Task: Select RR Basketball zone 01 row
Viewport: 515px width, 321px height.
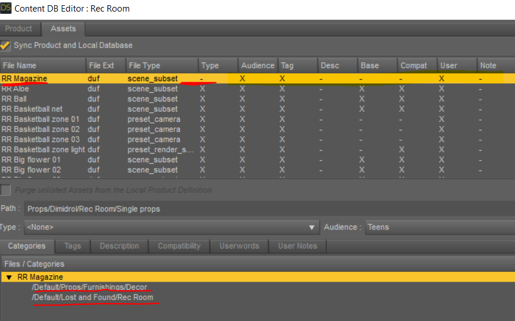Action: [257, 119]
